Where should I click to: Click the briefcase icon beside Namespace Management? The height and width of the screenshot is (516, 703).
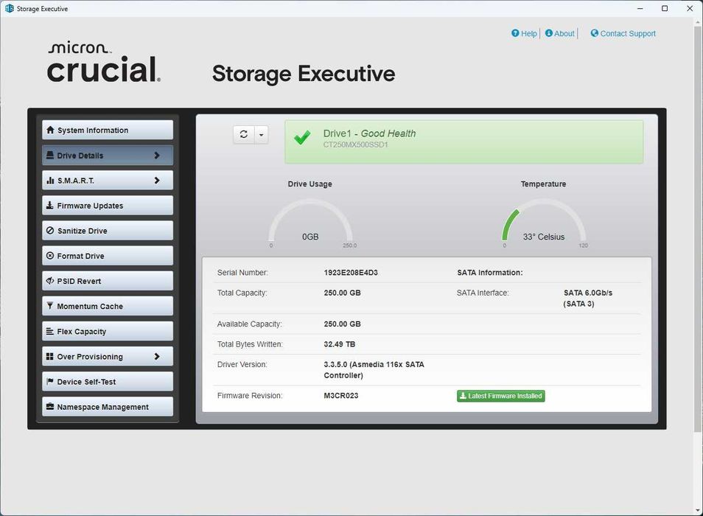pos(50,407)
